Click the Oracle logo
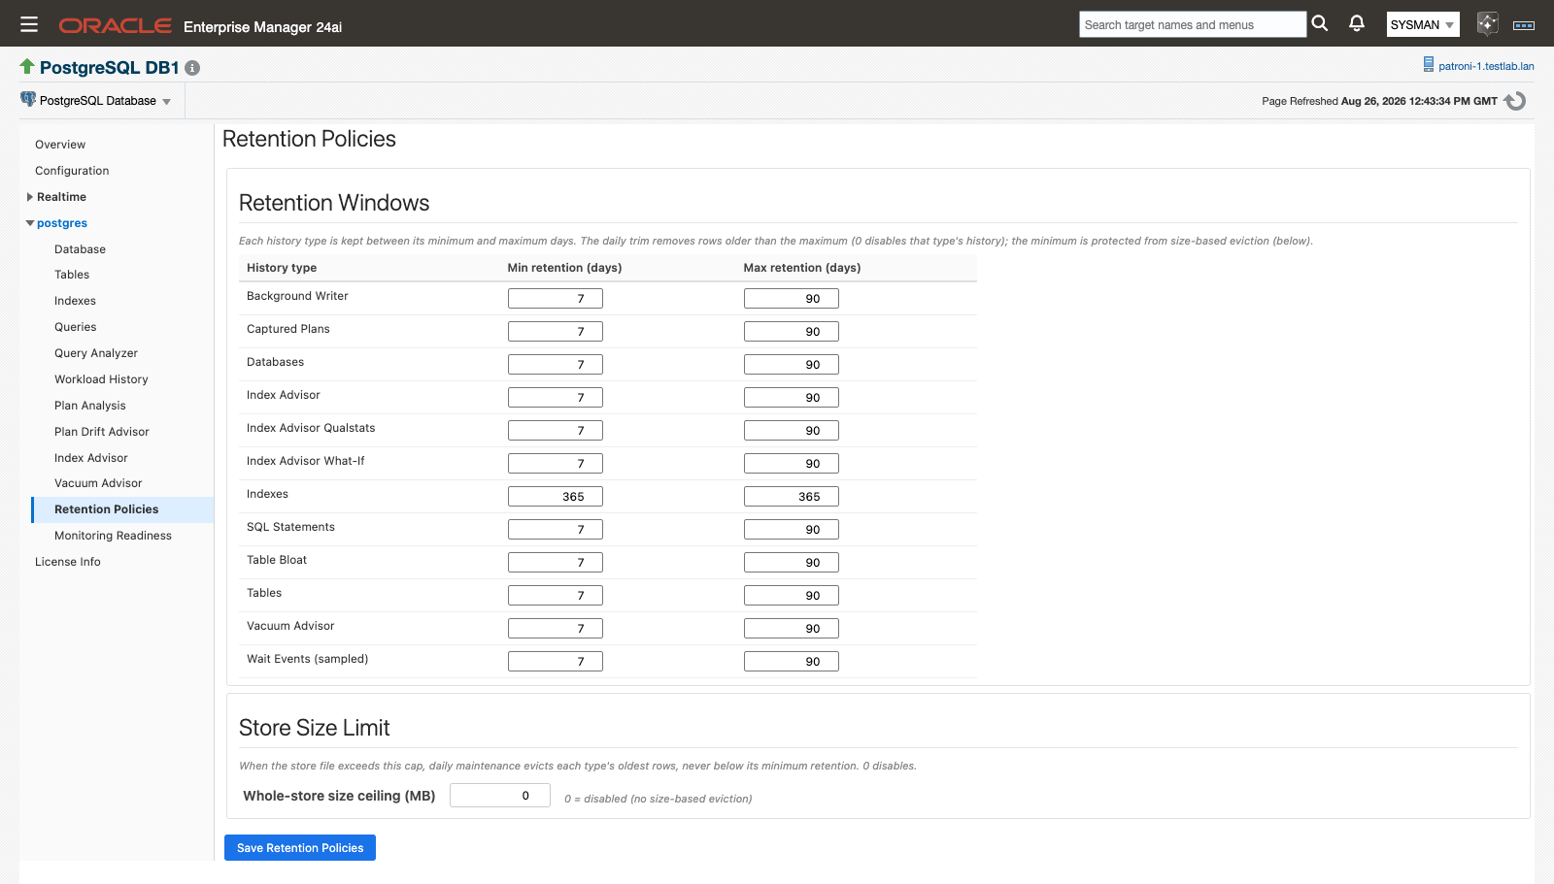This screenshot has width=1554, height=884. 116,26
